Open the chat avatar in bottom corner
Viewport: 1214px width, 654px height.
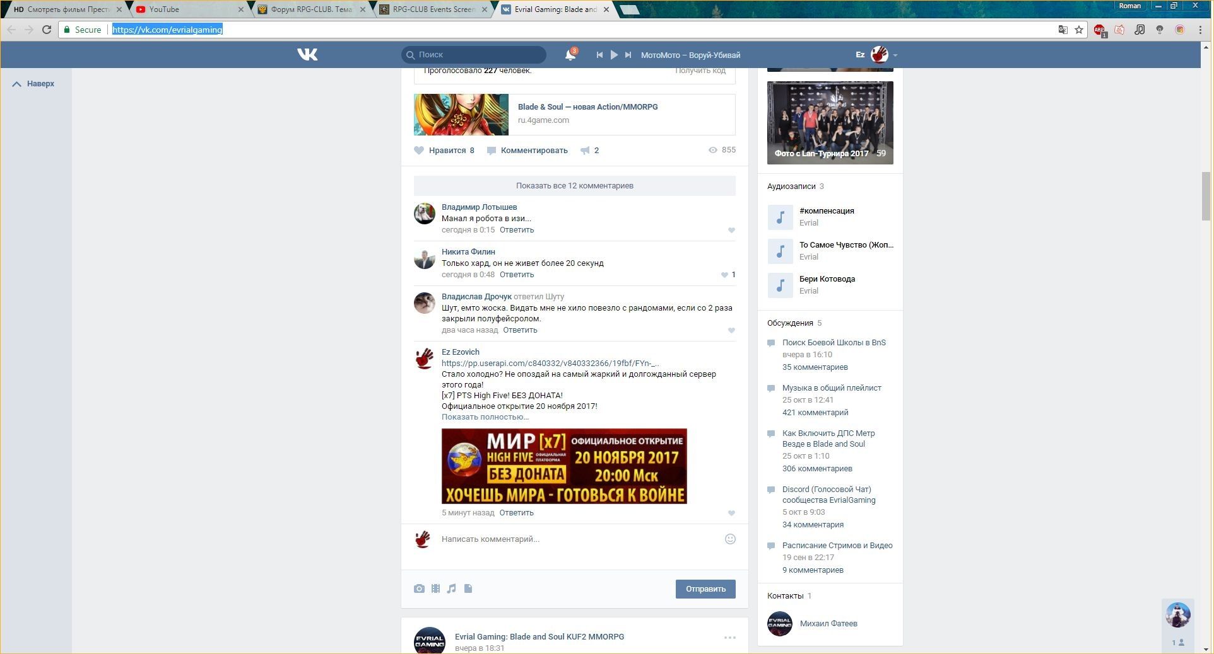tap(1178, 615)
